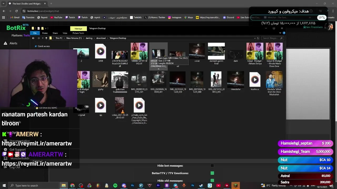The image size is (337, 189).
Task: Open Windows Start menu
Action: pyautogui.click(x=4, y=186)
